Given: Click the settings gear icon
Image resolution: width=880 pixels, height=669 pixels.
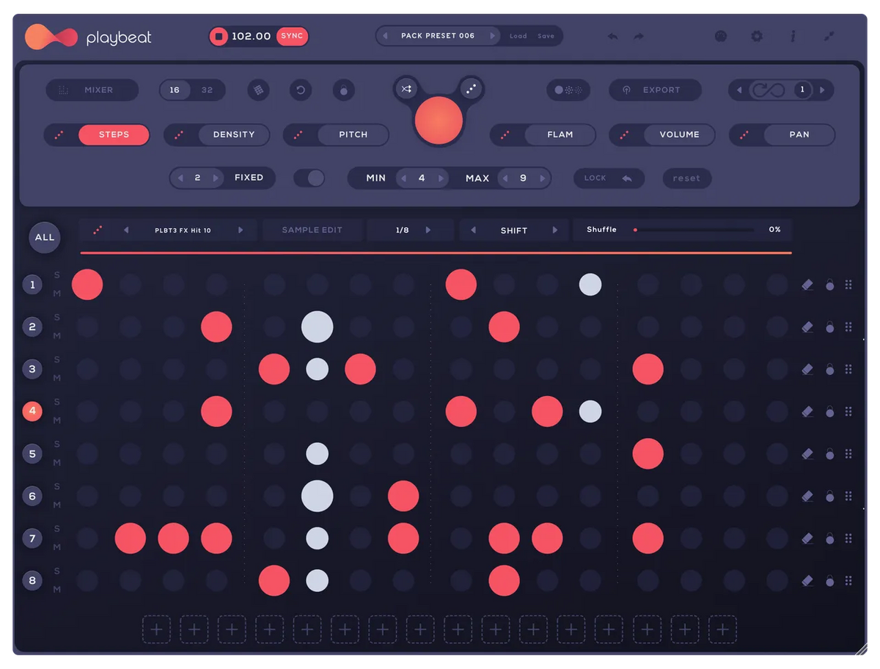Looking at the screenshot, I should (x=756, y=36).
